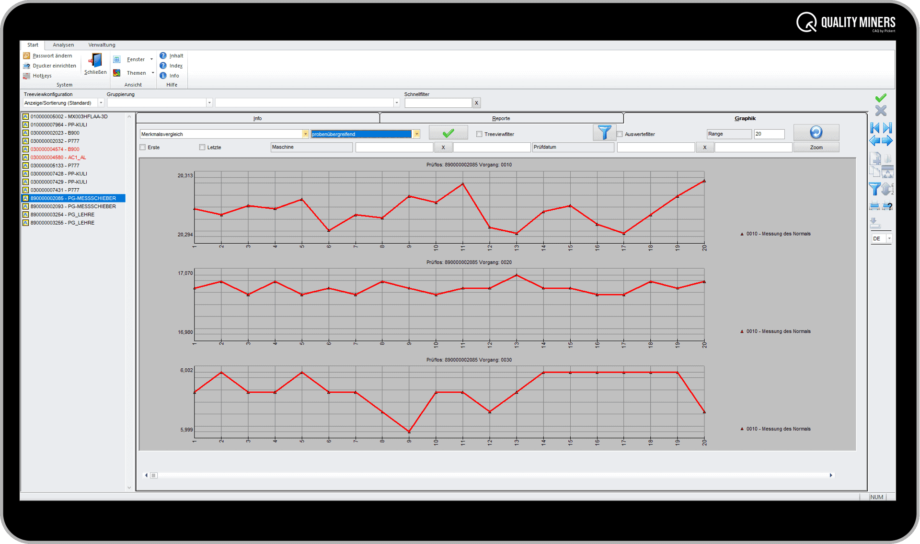920x544 pixels.
Task: Click the printer icon on right toolbar
Action: [874, 206]
